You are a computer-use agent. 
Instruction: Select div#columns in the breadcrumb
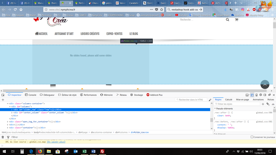coord(121,132)
